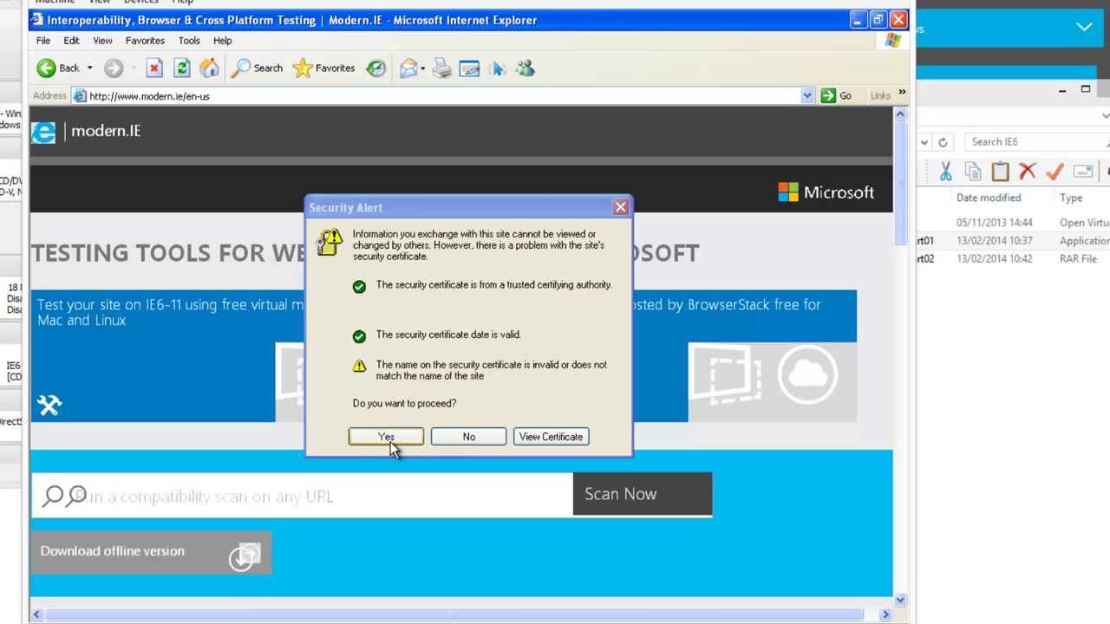Open the Favorites pane from toolbar

point(324,68)
